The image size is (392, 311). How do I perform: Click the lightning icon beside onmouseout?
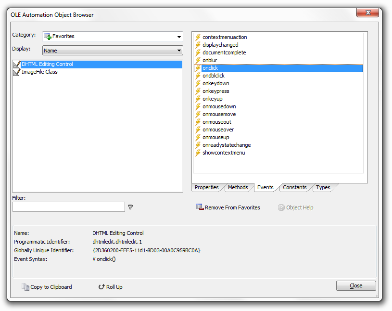click(x=198, y=122)
